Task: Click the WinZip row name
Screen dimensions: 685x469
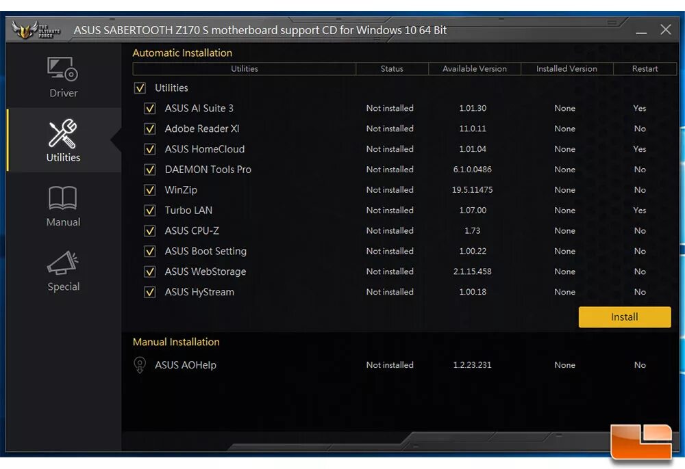Action: coord(181,190)
